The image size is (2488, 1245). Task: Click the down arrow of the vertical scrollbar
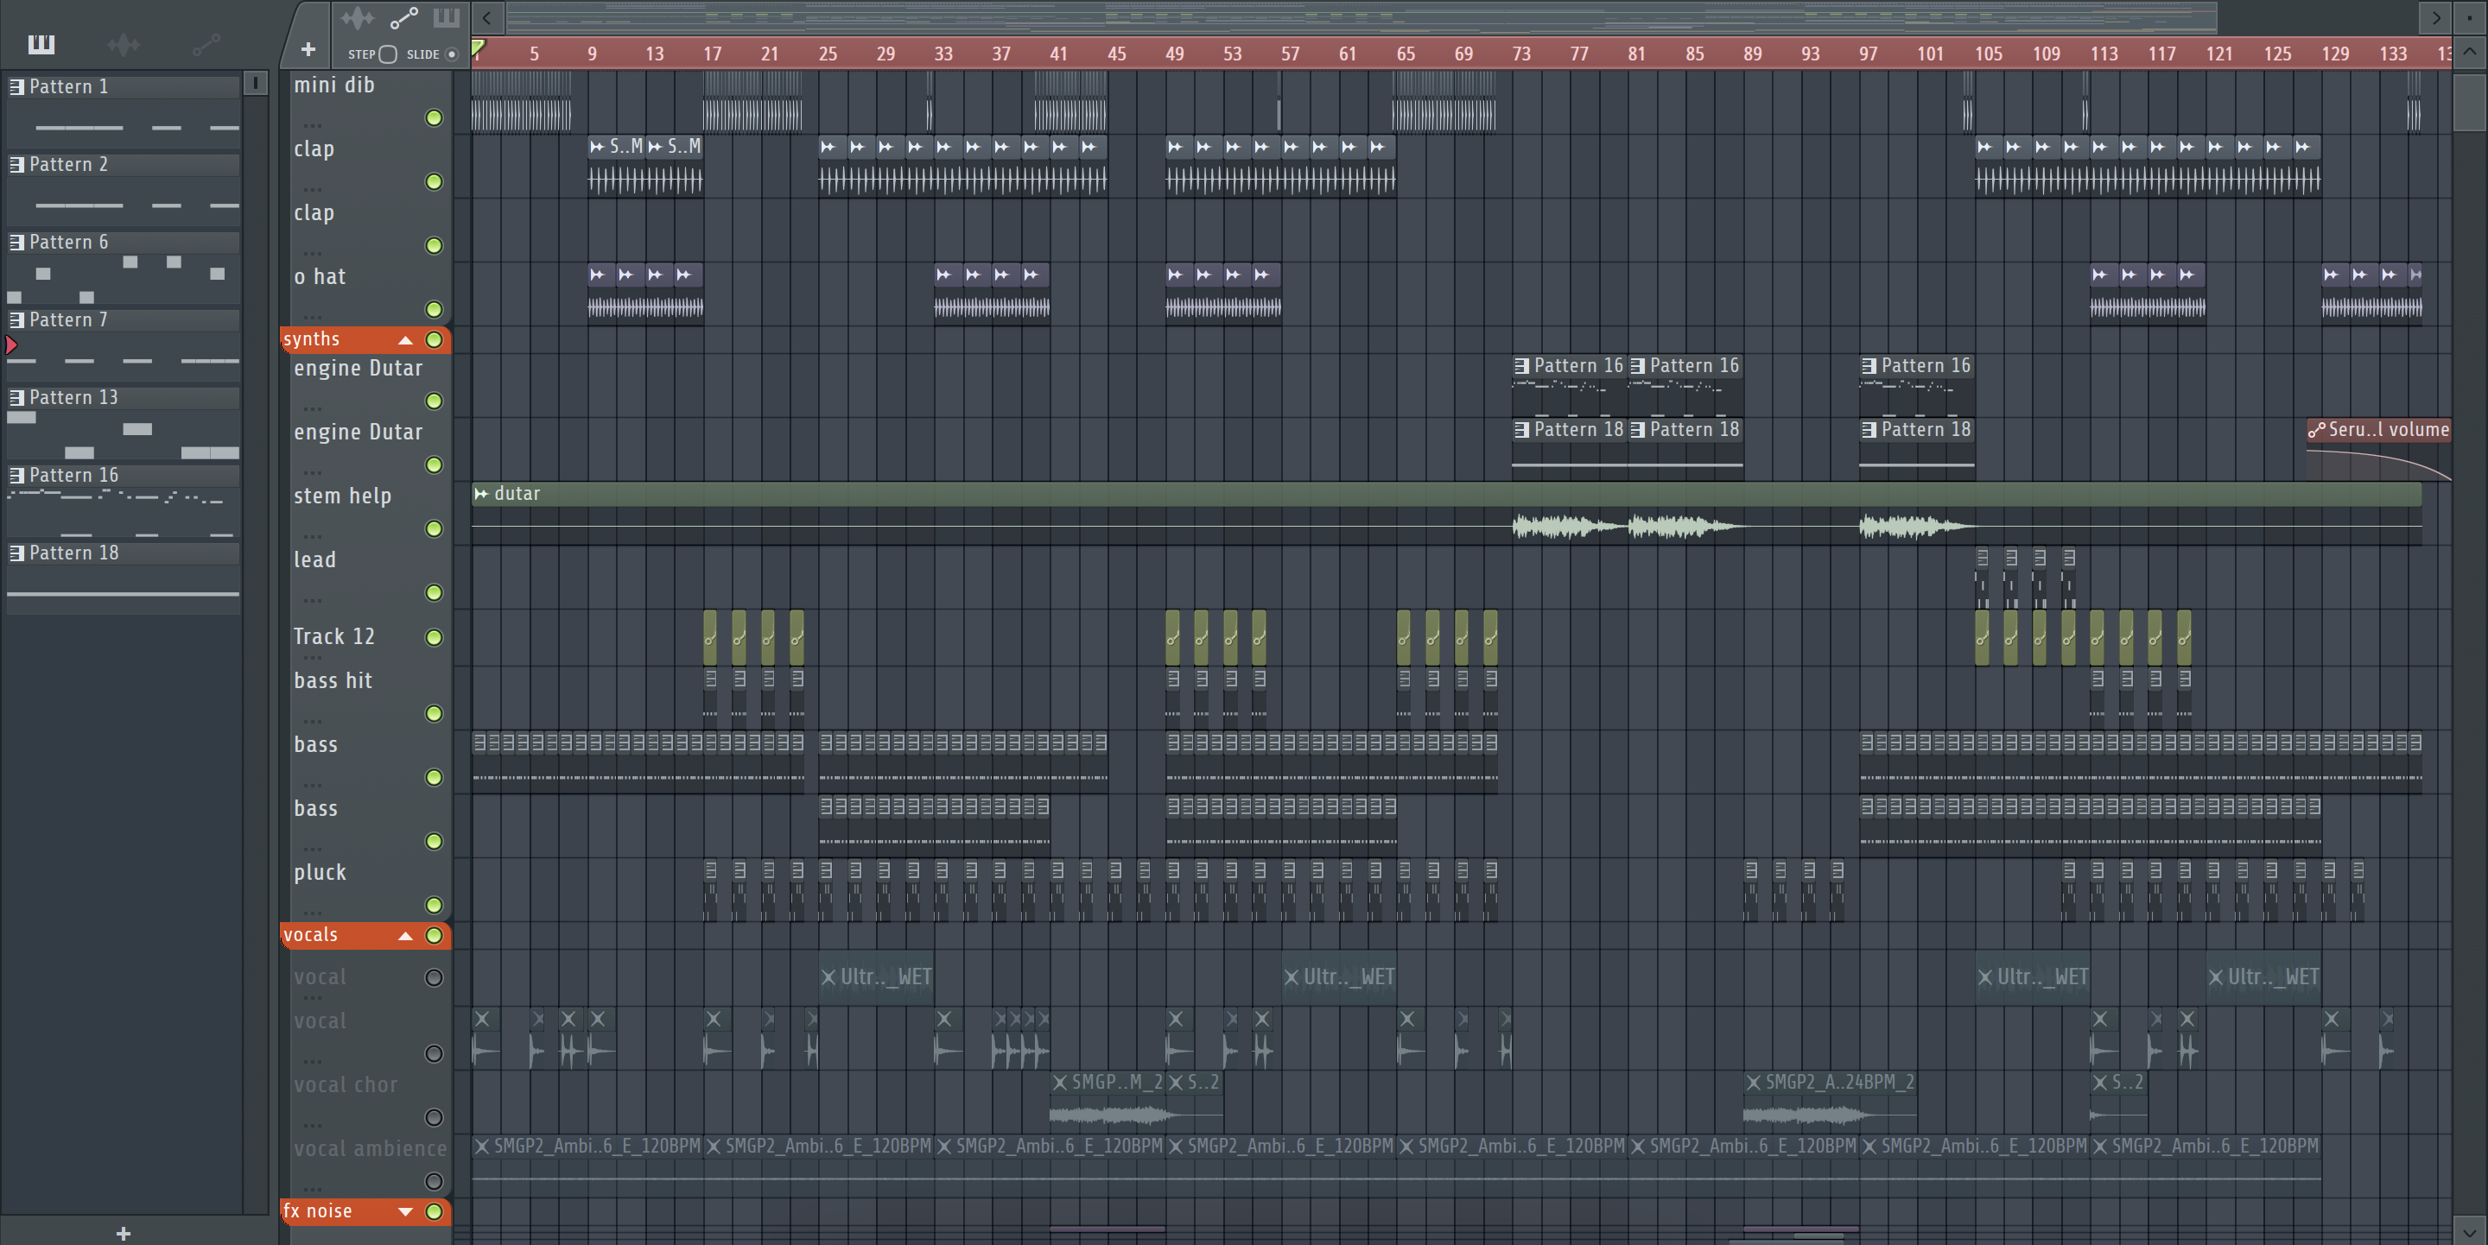[2469, 1231]
